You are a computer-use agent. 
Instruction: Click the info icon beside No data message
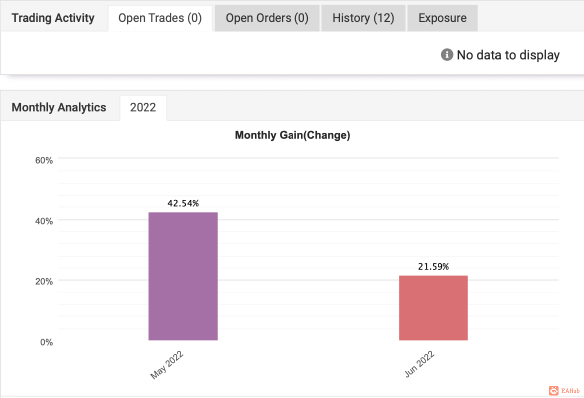[447, 55]
